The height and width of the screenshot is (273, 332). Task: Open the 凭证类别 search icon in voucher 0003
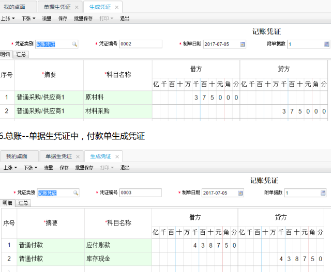tap(76, 192)
